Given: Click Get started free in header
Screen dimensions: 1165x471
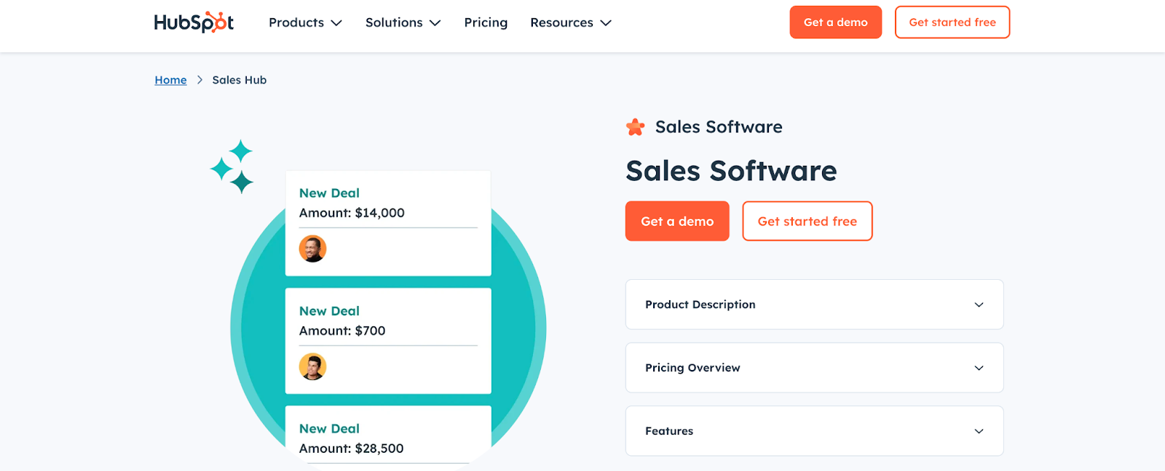Looking at the screenshot, I should pos(952,23).
